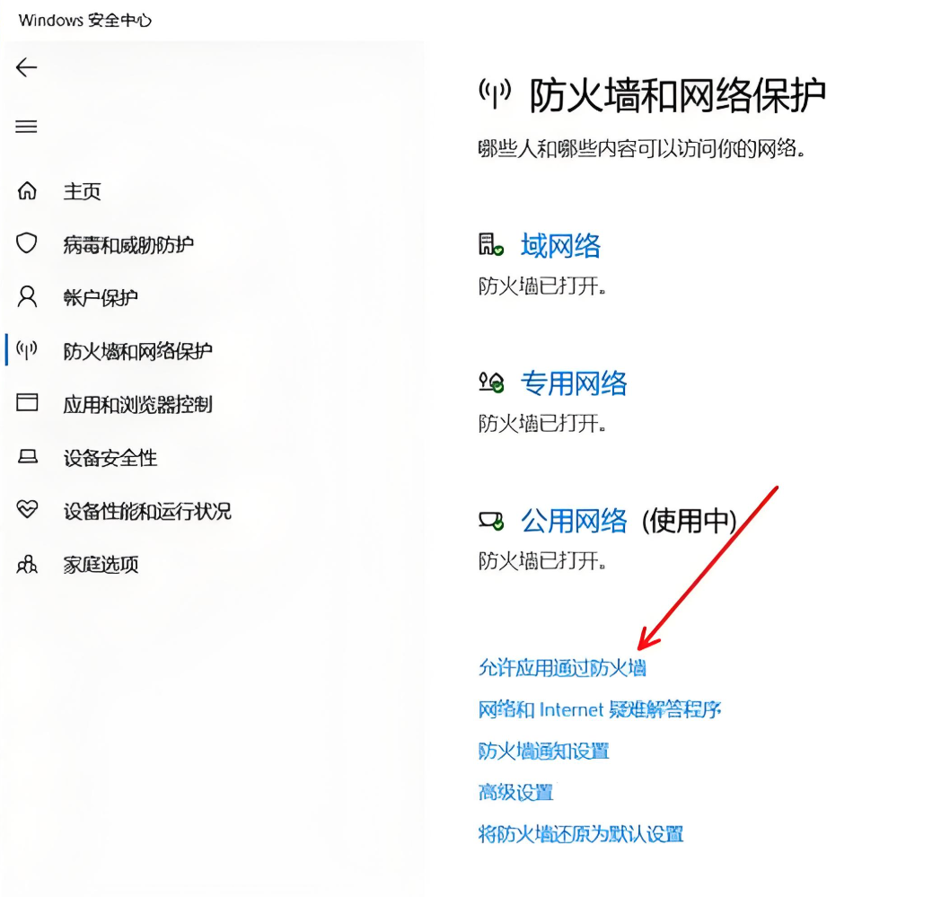
Task: Open 公用网络 firewall settings
Action: coord(574,520)
